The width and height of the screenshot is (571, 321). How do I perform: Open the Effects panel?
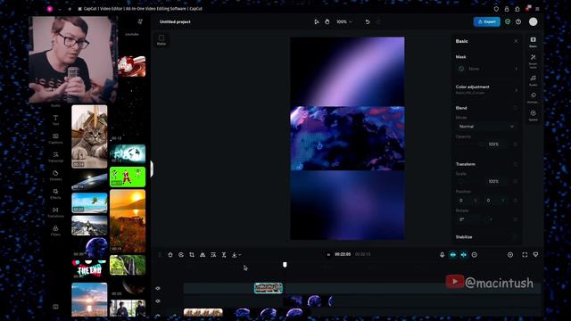(x=55, y=194)
